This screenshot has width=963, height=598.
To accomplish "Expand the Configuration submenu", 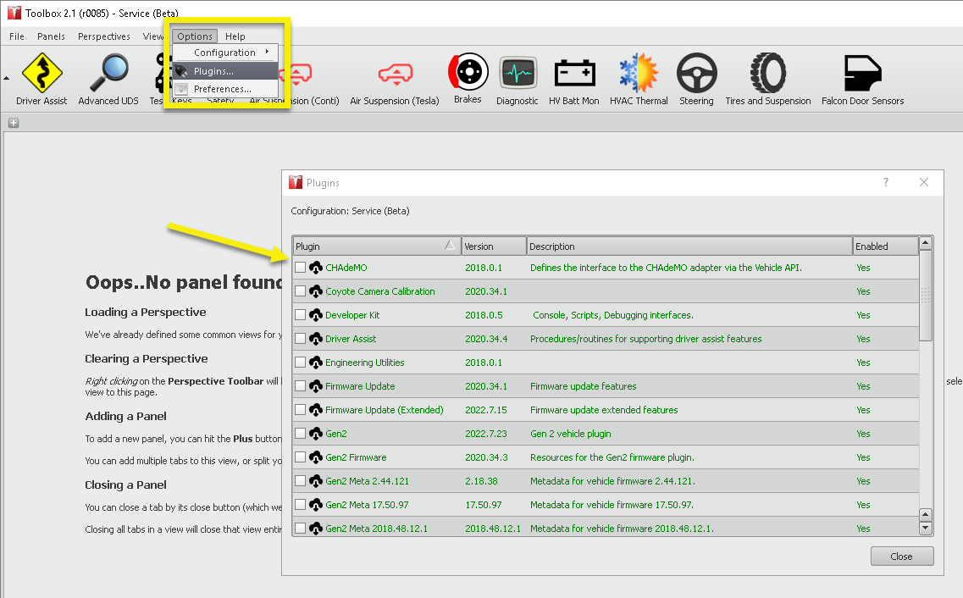I will click(x=225, y=53).
